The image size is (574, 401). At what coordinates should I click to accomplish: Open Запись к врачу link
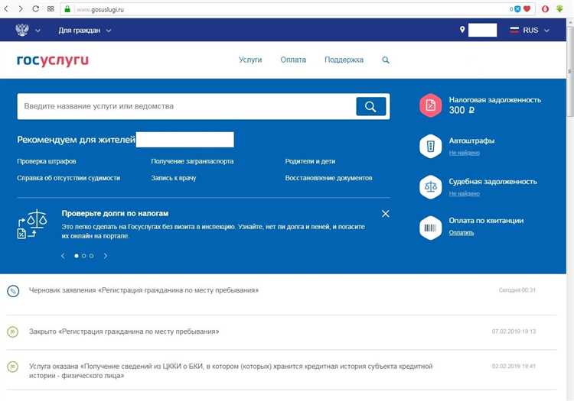(174, 178)
